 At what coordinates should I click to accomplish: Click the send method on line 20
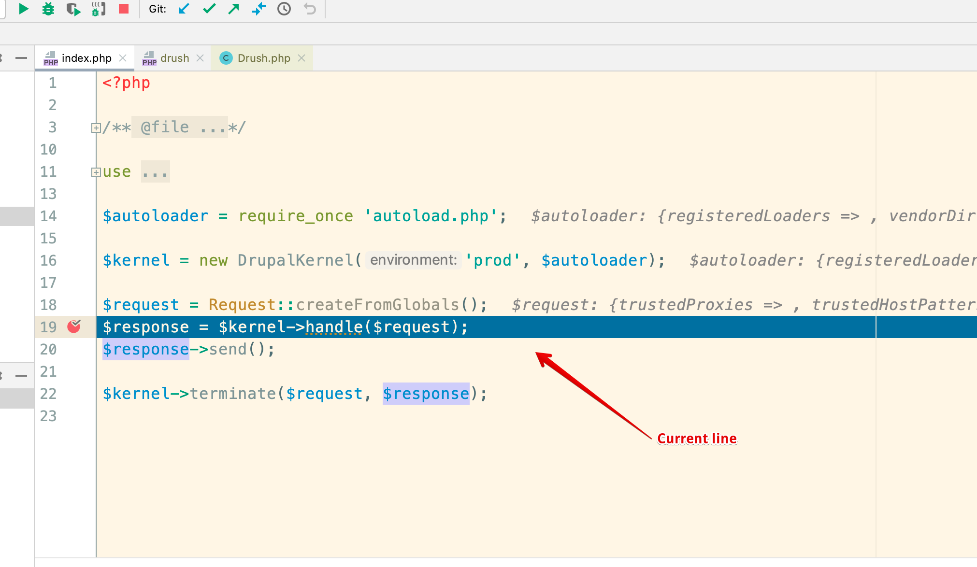228,349
